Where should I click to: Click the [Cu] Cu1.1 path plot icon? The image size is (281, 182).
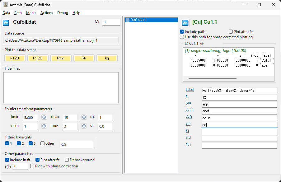[185, 23]
